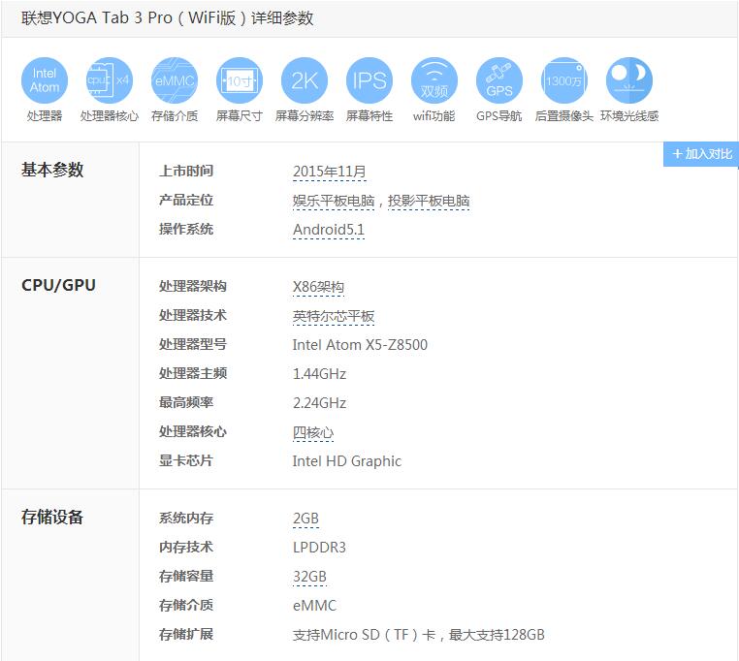Click the cpu x4 processor cores icon

tap(110, 80)
